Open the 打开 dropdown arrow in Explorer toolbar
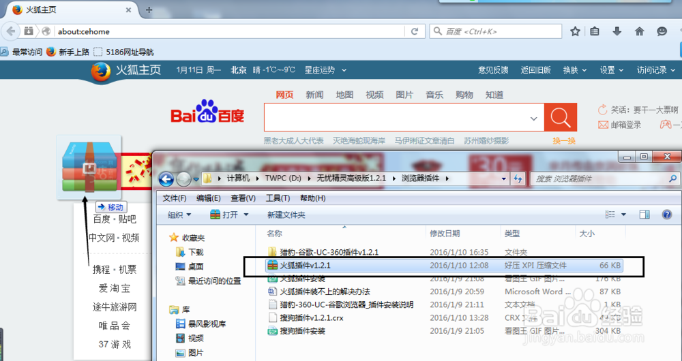This screenshot has height=361, width=682. (246, 215)
